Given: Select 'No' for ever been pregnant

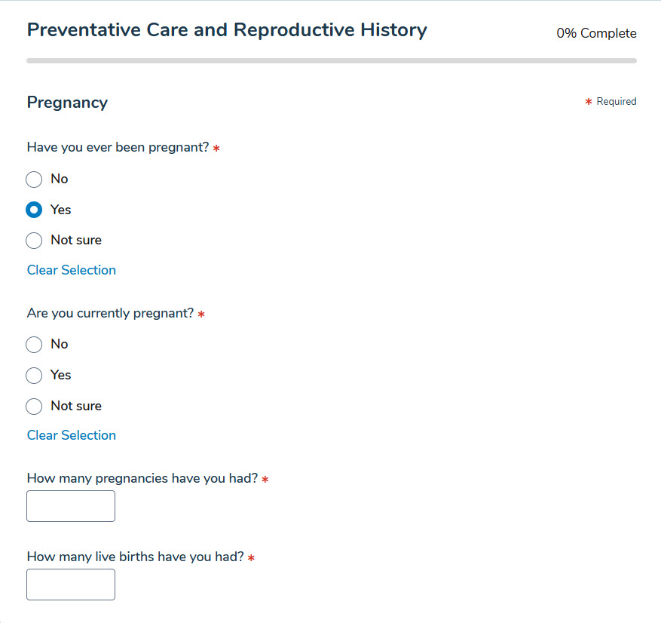Looking at the screenshot, I should [34, 180].
